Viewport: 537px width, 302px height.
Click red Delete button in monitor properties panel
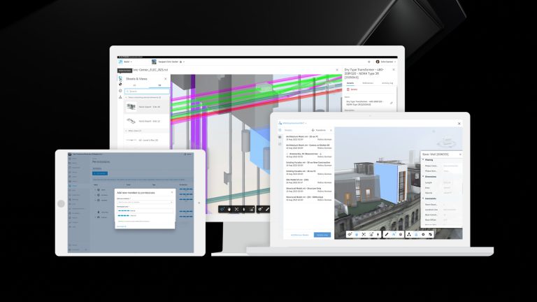coord(352,89)
